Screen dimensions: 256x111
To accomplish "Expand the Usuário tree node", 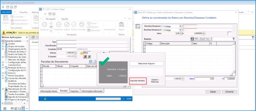I will click(3, 44).
